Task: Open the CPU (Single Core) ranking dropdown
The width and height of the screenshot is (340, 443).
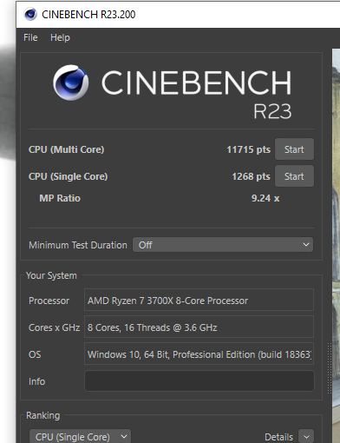Action: (x=80, y=436)
